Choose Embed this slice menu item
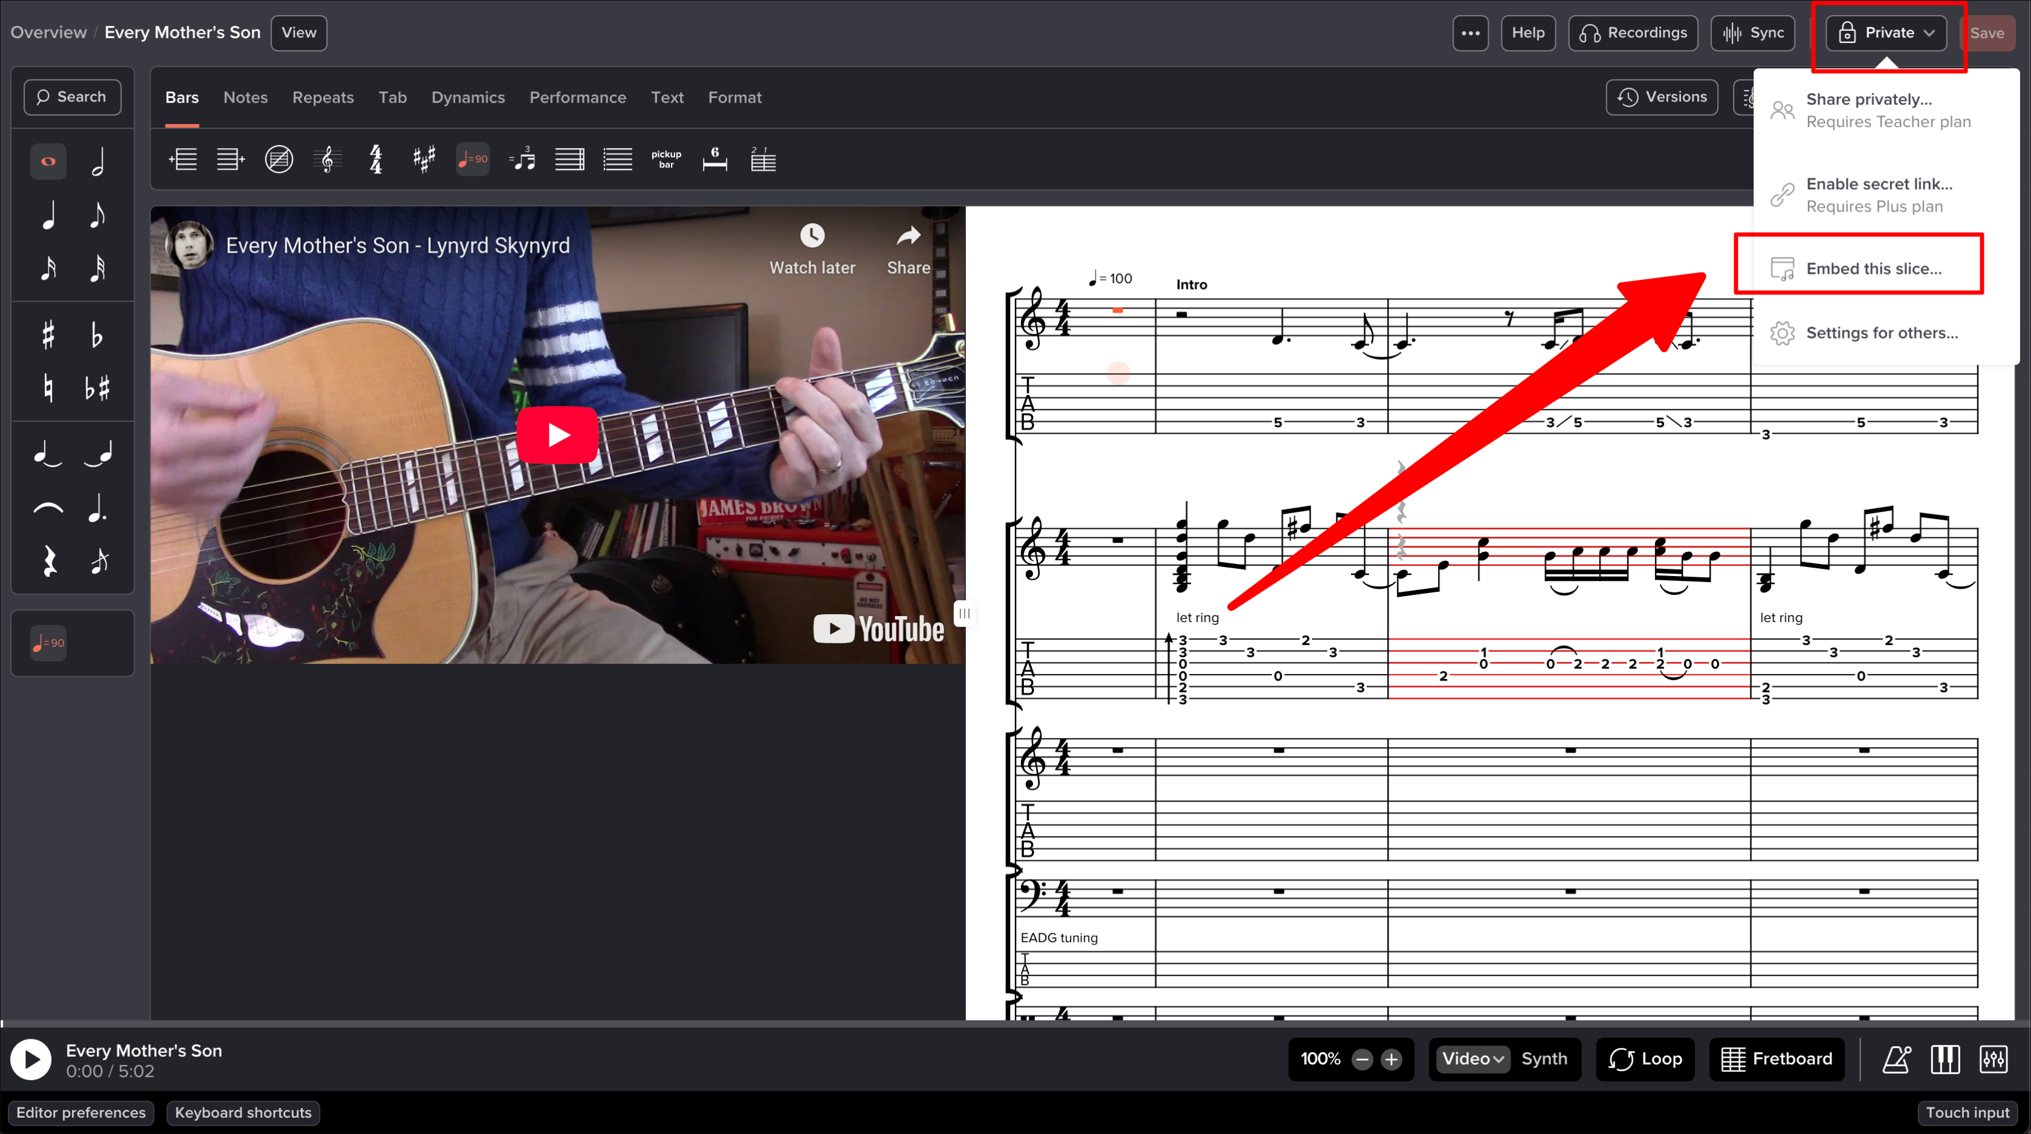This screenshot has height=1134, width=2031. pos(1873,269)
